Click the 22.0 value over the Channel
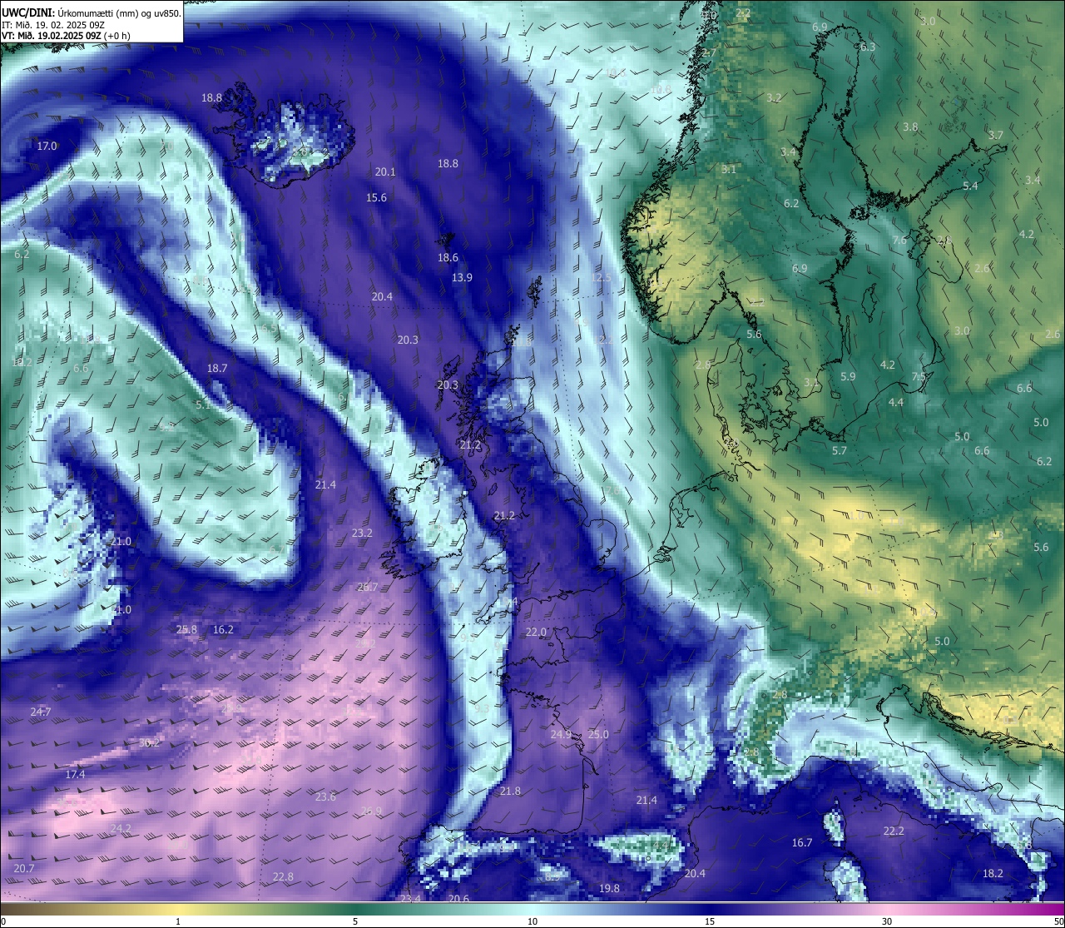Image resolution: width=1065 pixels, height=928 pixels. 536,632
